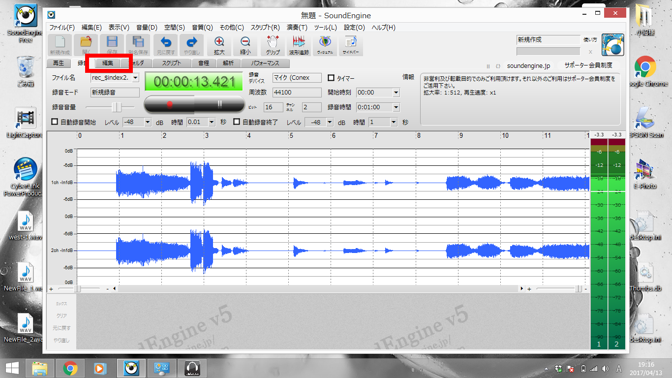Viewport: 672px width, 378px height.
Task: Open the 音質(Q) menu
Action: click(x=202, y=28)
